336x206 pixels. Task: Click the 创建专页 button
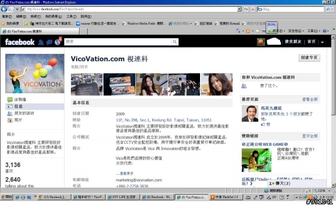click(x=309, y=58)
